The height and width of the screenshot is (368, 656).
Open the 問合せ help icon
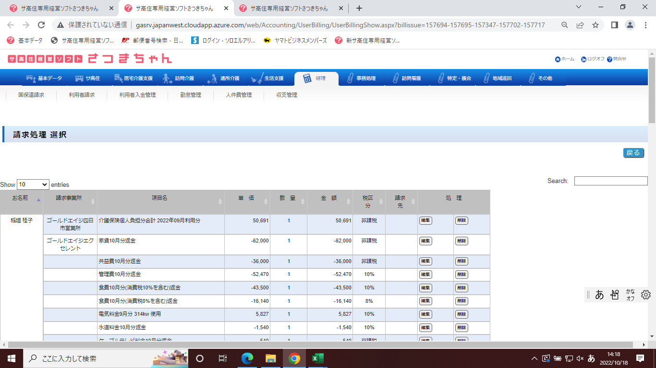coord(609,59)
